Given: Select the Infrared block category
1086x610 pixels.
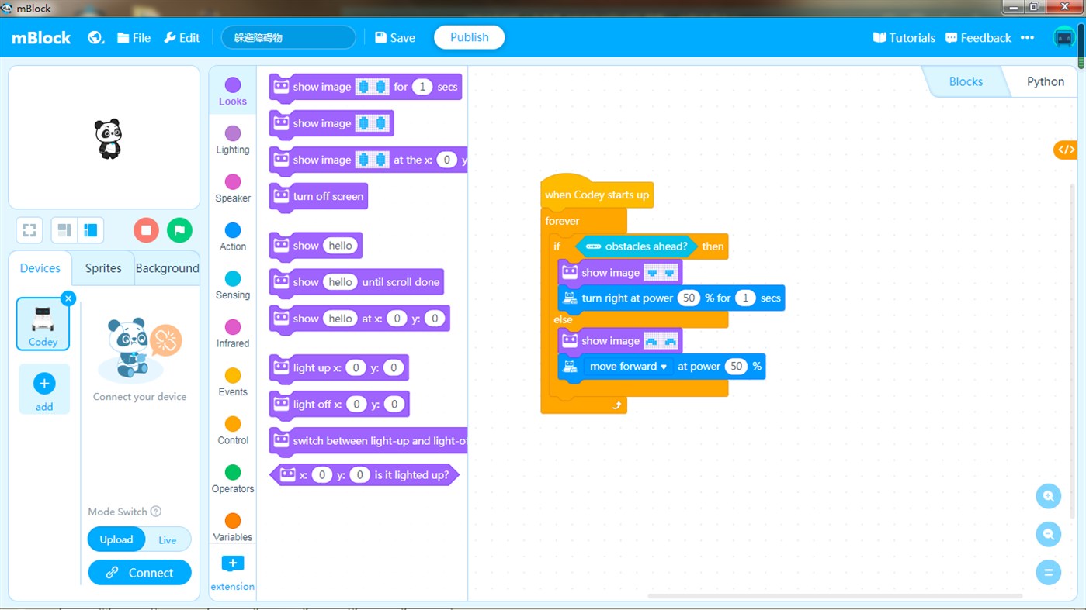Looking at the screenshot, I should (233, 334).
